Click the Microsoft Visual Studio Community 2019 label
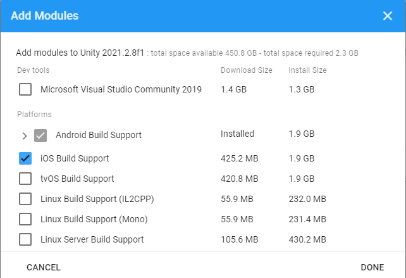 [x=121, y=89]
